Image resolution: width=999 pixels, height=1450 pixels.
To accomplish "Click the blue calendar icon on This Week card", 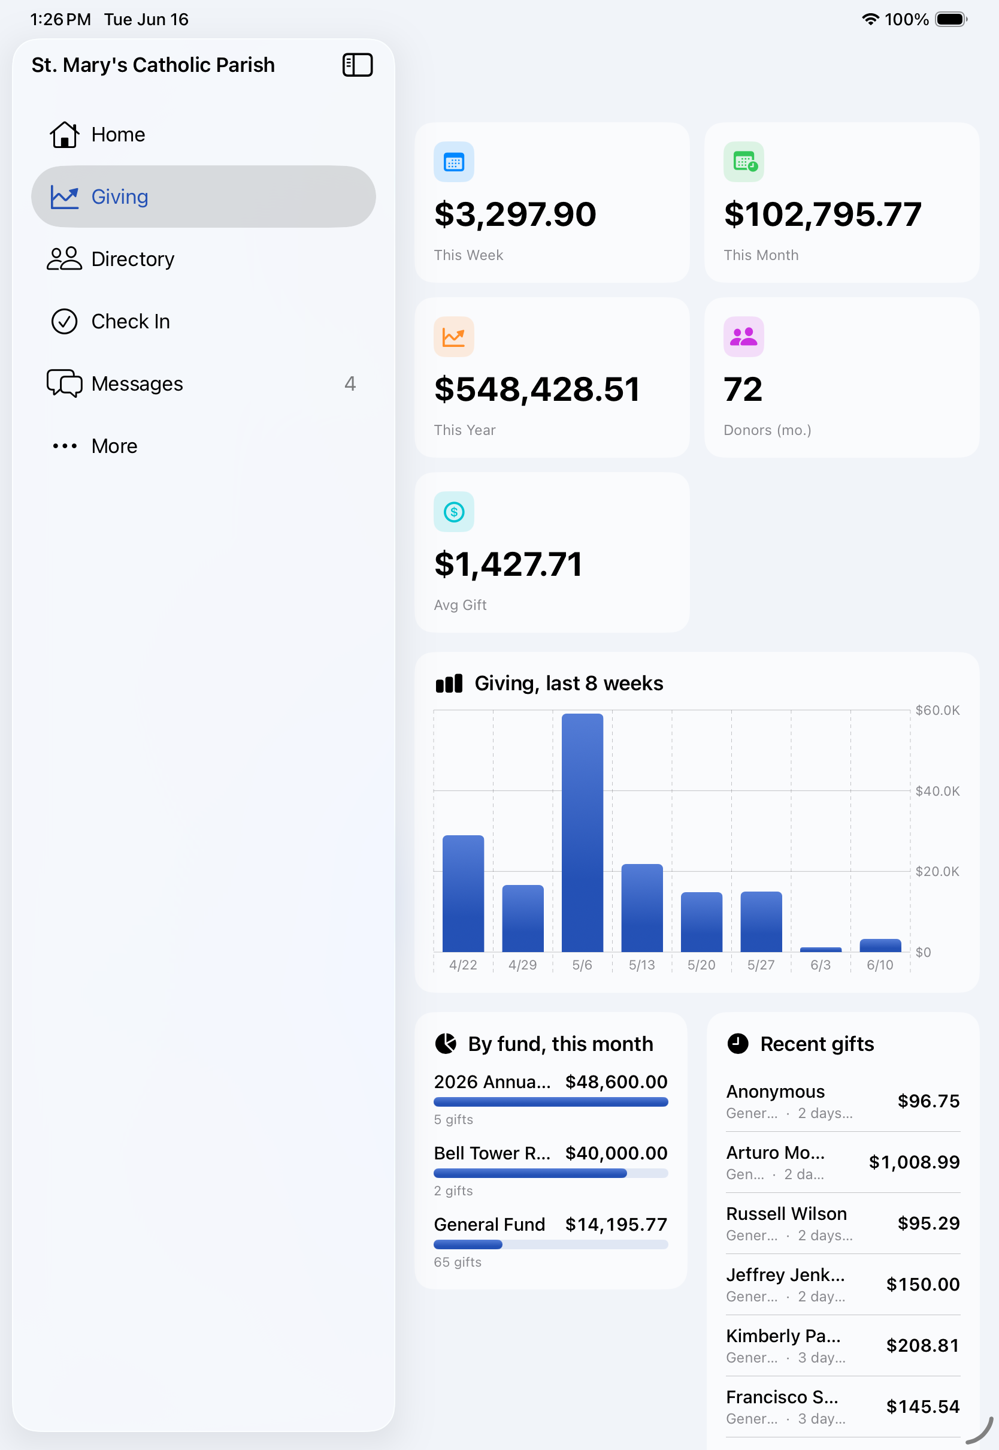I will click(454, 162).
